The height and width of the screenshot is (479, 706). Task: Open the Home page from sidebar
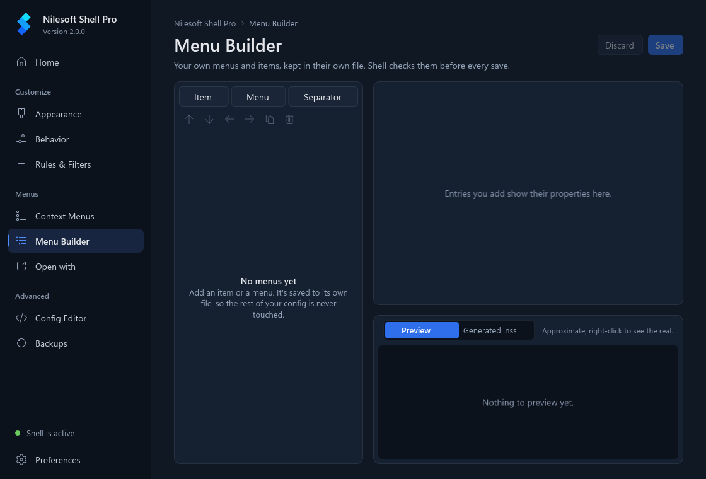coord(76,62)
